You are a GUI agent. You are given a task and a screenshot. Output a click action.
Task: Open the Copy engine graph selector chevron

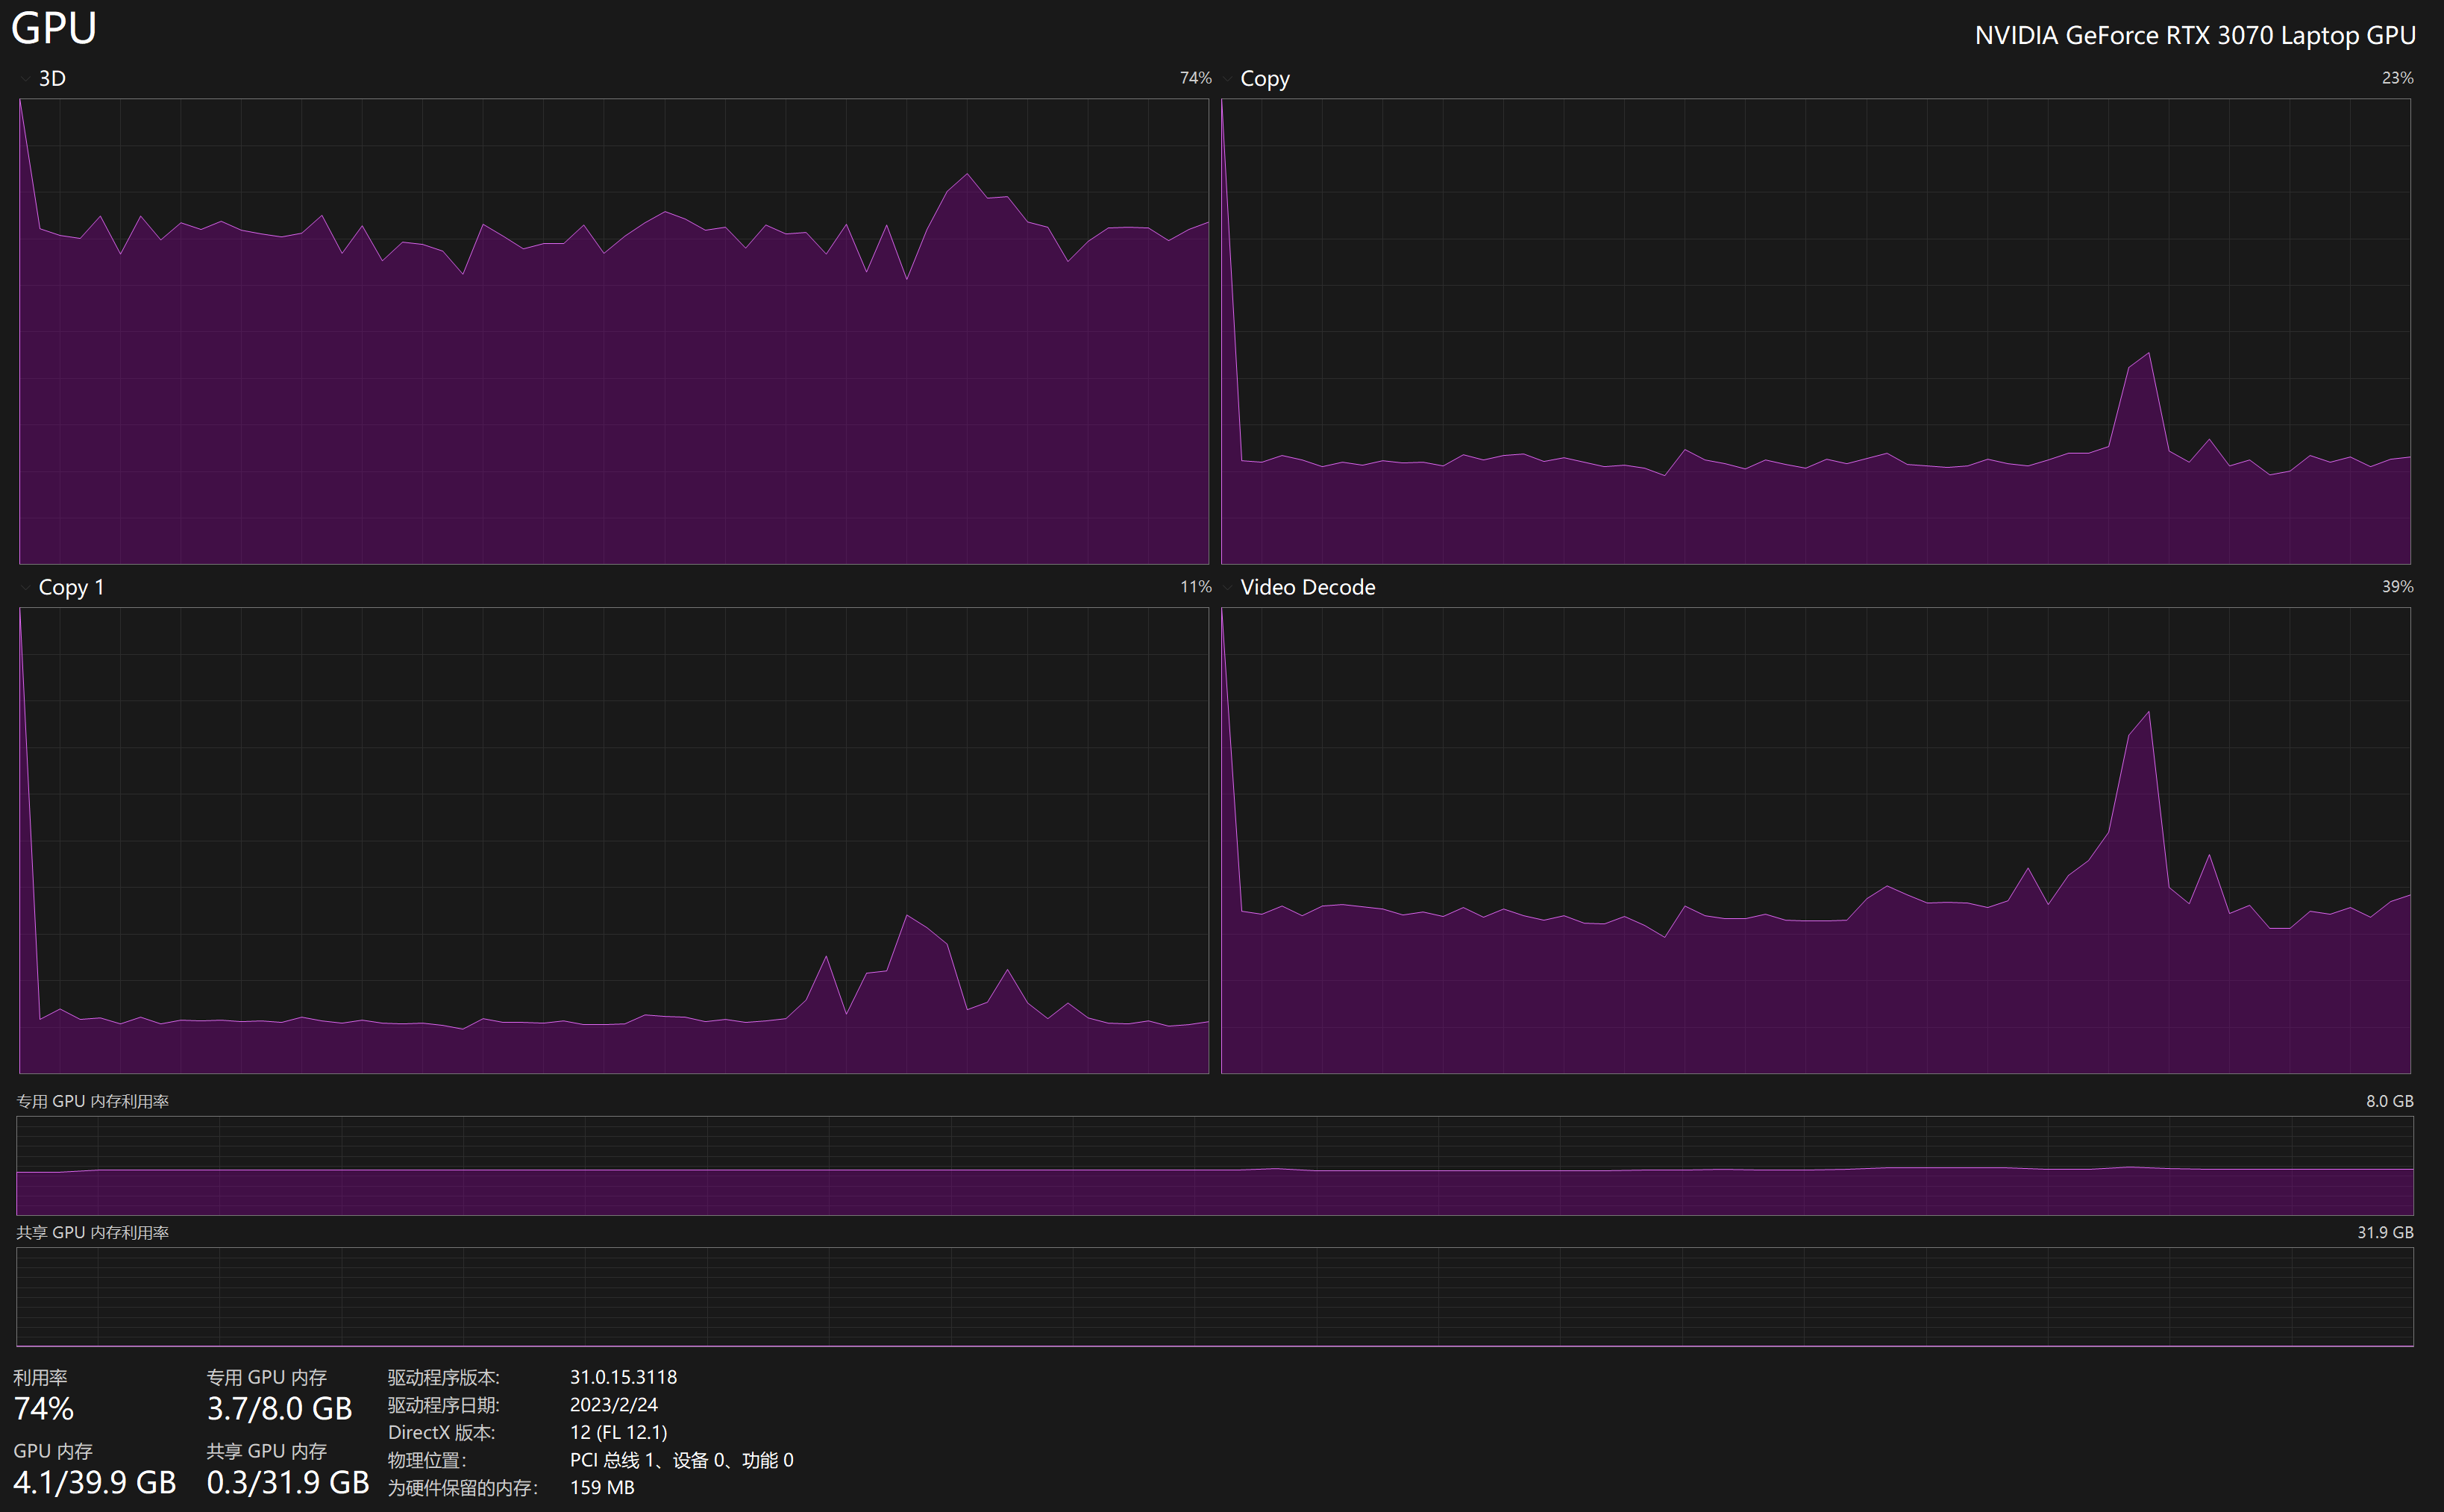pos(1228,78)
